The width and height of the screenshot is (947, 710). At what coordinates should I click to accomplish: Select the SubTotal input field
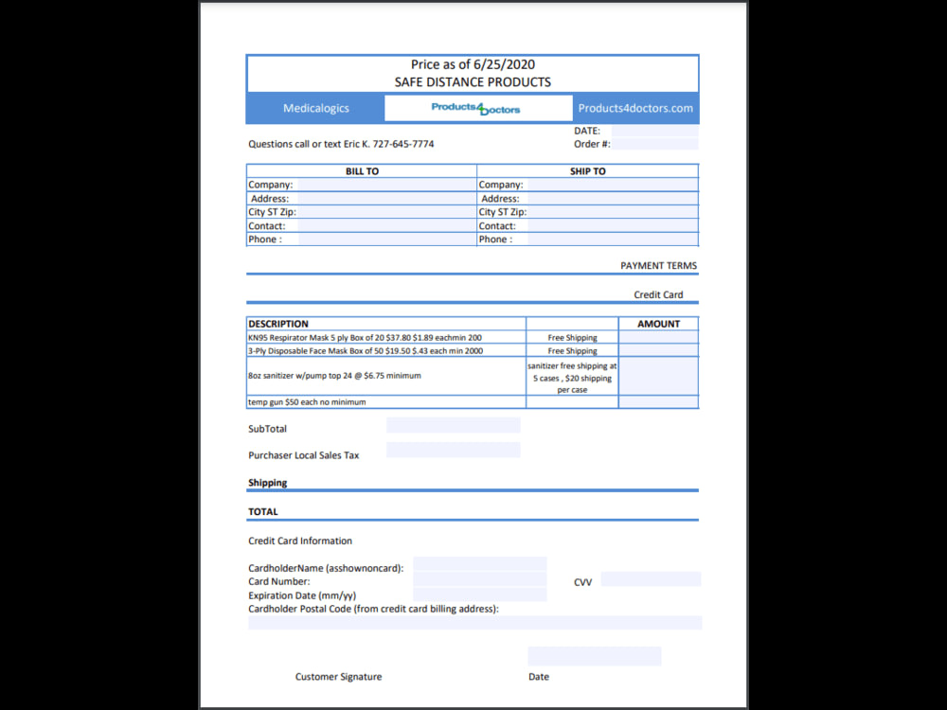(x=453, y=425)
